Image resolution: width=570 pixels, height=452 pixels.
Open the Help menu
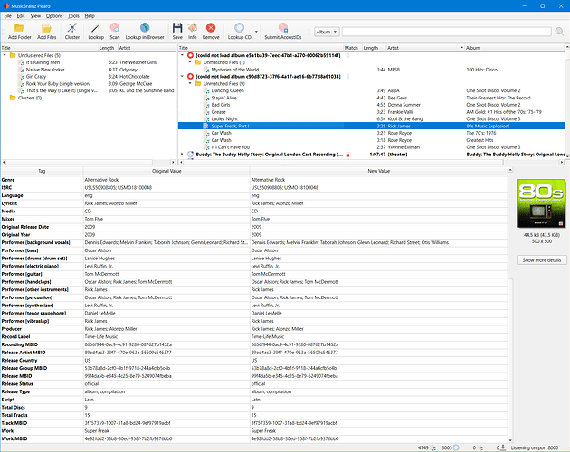(x=90, y=16)
